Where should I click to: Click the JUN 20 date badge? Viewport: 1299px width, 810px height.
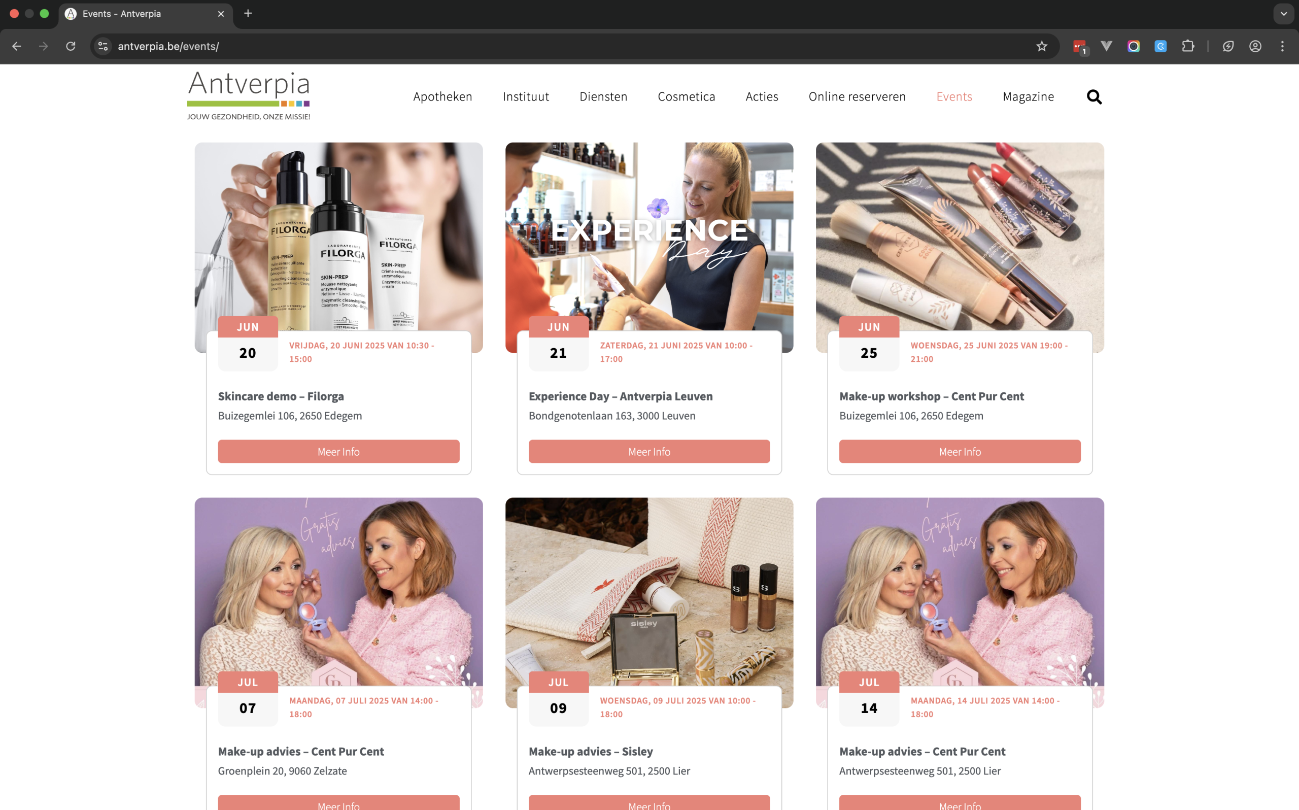click(x=248, y=343)
